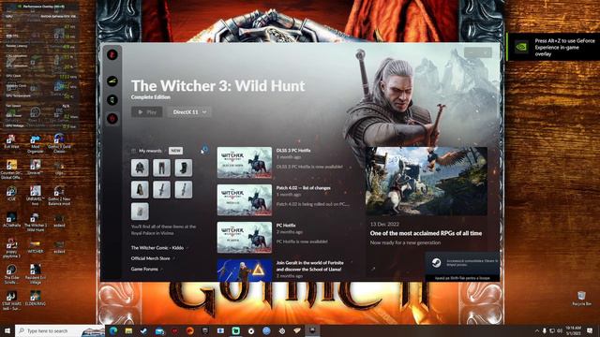The image size is (600, 337).
Task: Click the GeForce Experience overlay notification
Action: 553,47
